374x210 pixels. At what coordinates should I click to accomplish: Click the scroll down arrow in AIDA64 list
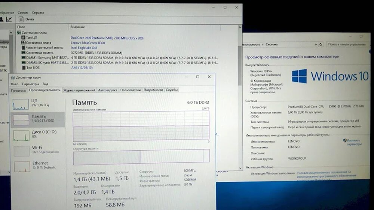(x=240, y=168)
